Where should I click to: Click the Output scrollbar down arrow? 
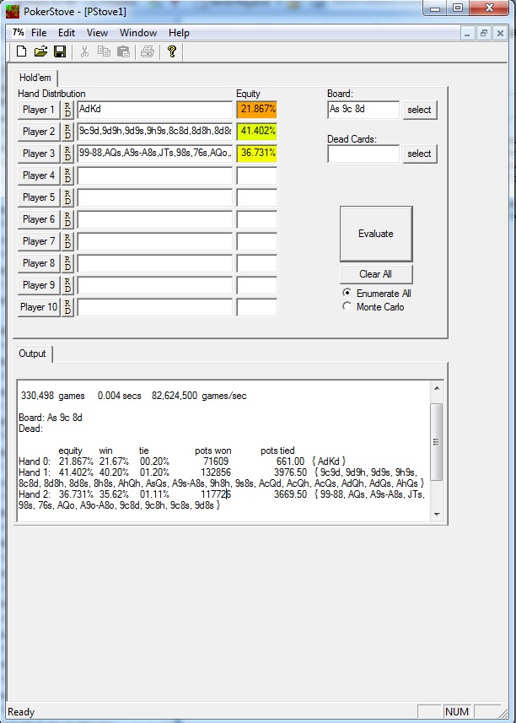point(436,515)
